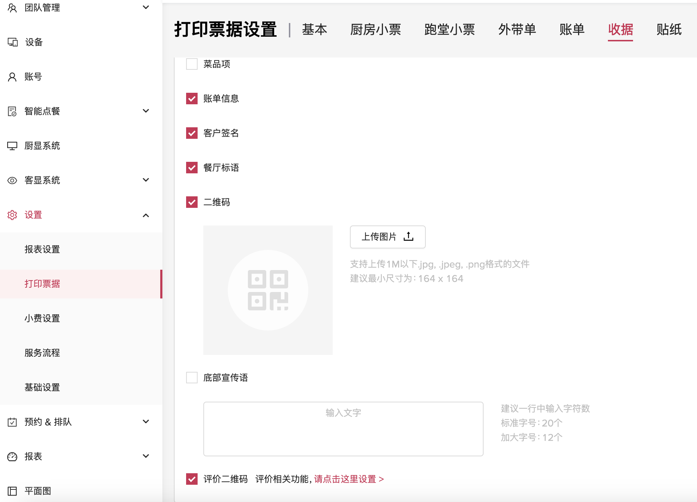
Task: Click the 输入文字 slogan text field
Action: tap(343, 429)
